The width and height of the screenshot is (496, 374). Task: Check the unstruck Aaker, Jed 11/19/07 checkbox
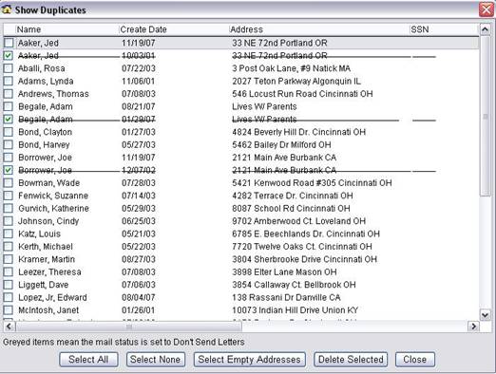coord(9,43)
